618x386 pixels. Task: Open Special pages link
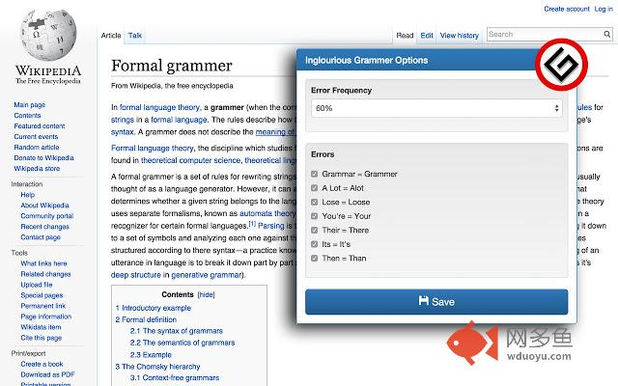42,295
